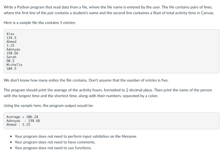This screenshot has height=151, width=221.
Task: Click the name Ahmed in sample file
Action: click(x=11, y=42)
